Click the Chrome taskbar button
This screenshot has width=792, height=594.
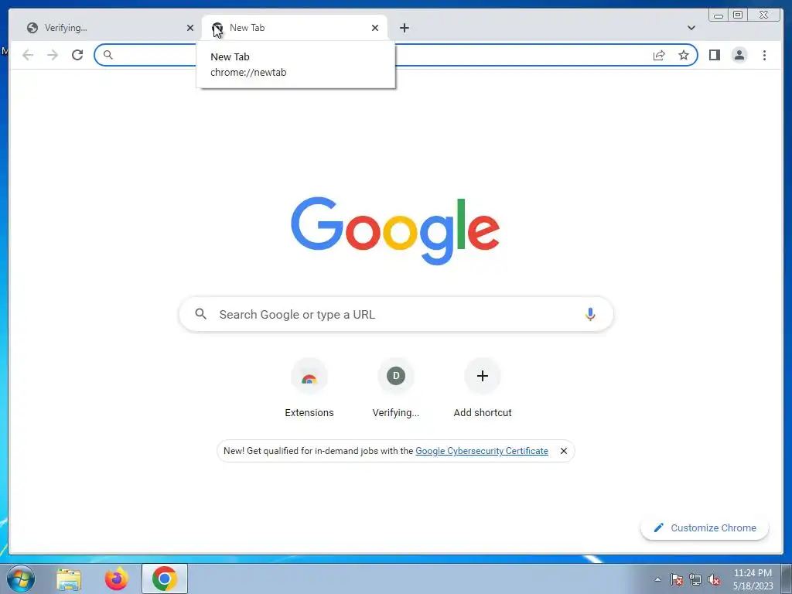[x=165, y=579]
